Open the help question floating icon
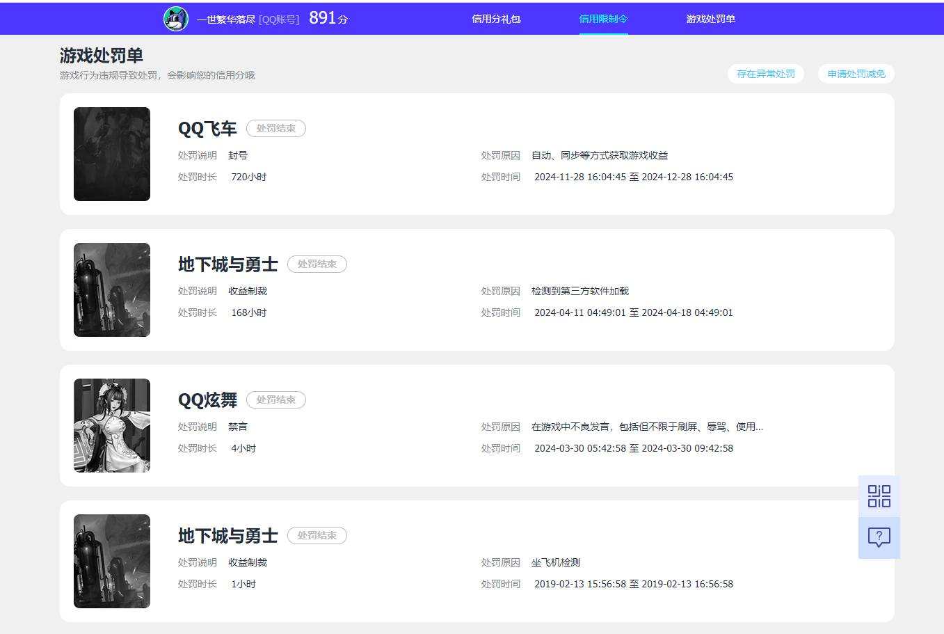 tap(879, 538)
